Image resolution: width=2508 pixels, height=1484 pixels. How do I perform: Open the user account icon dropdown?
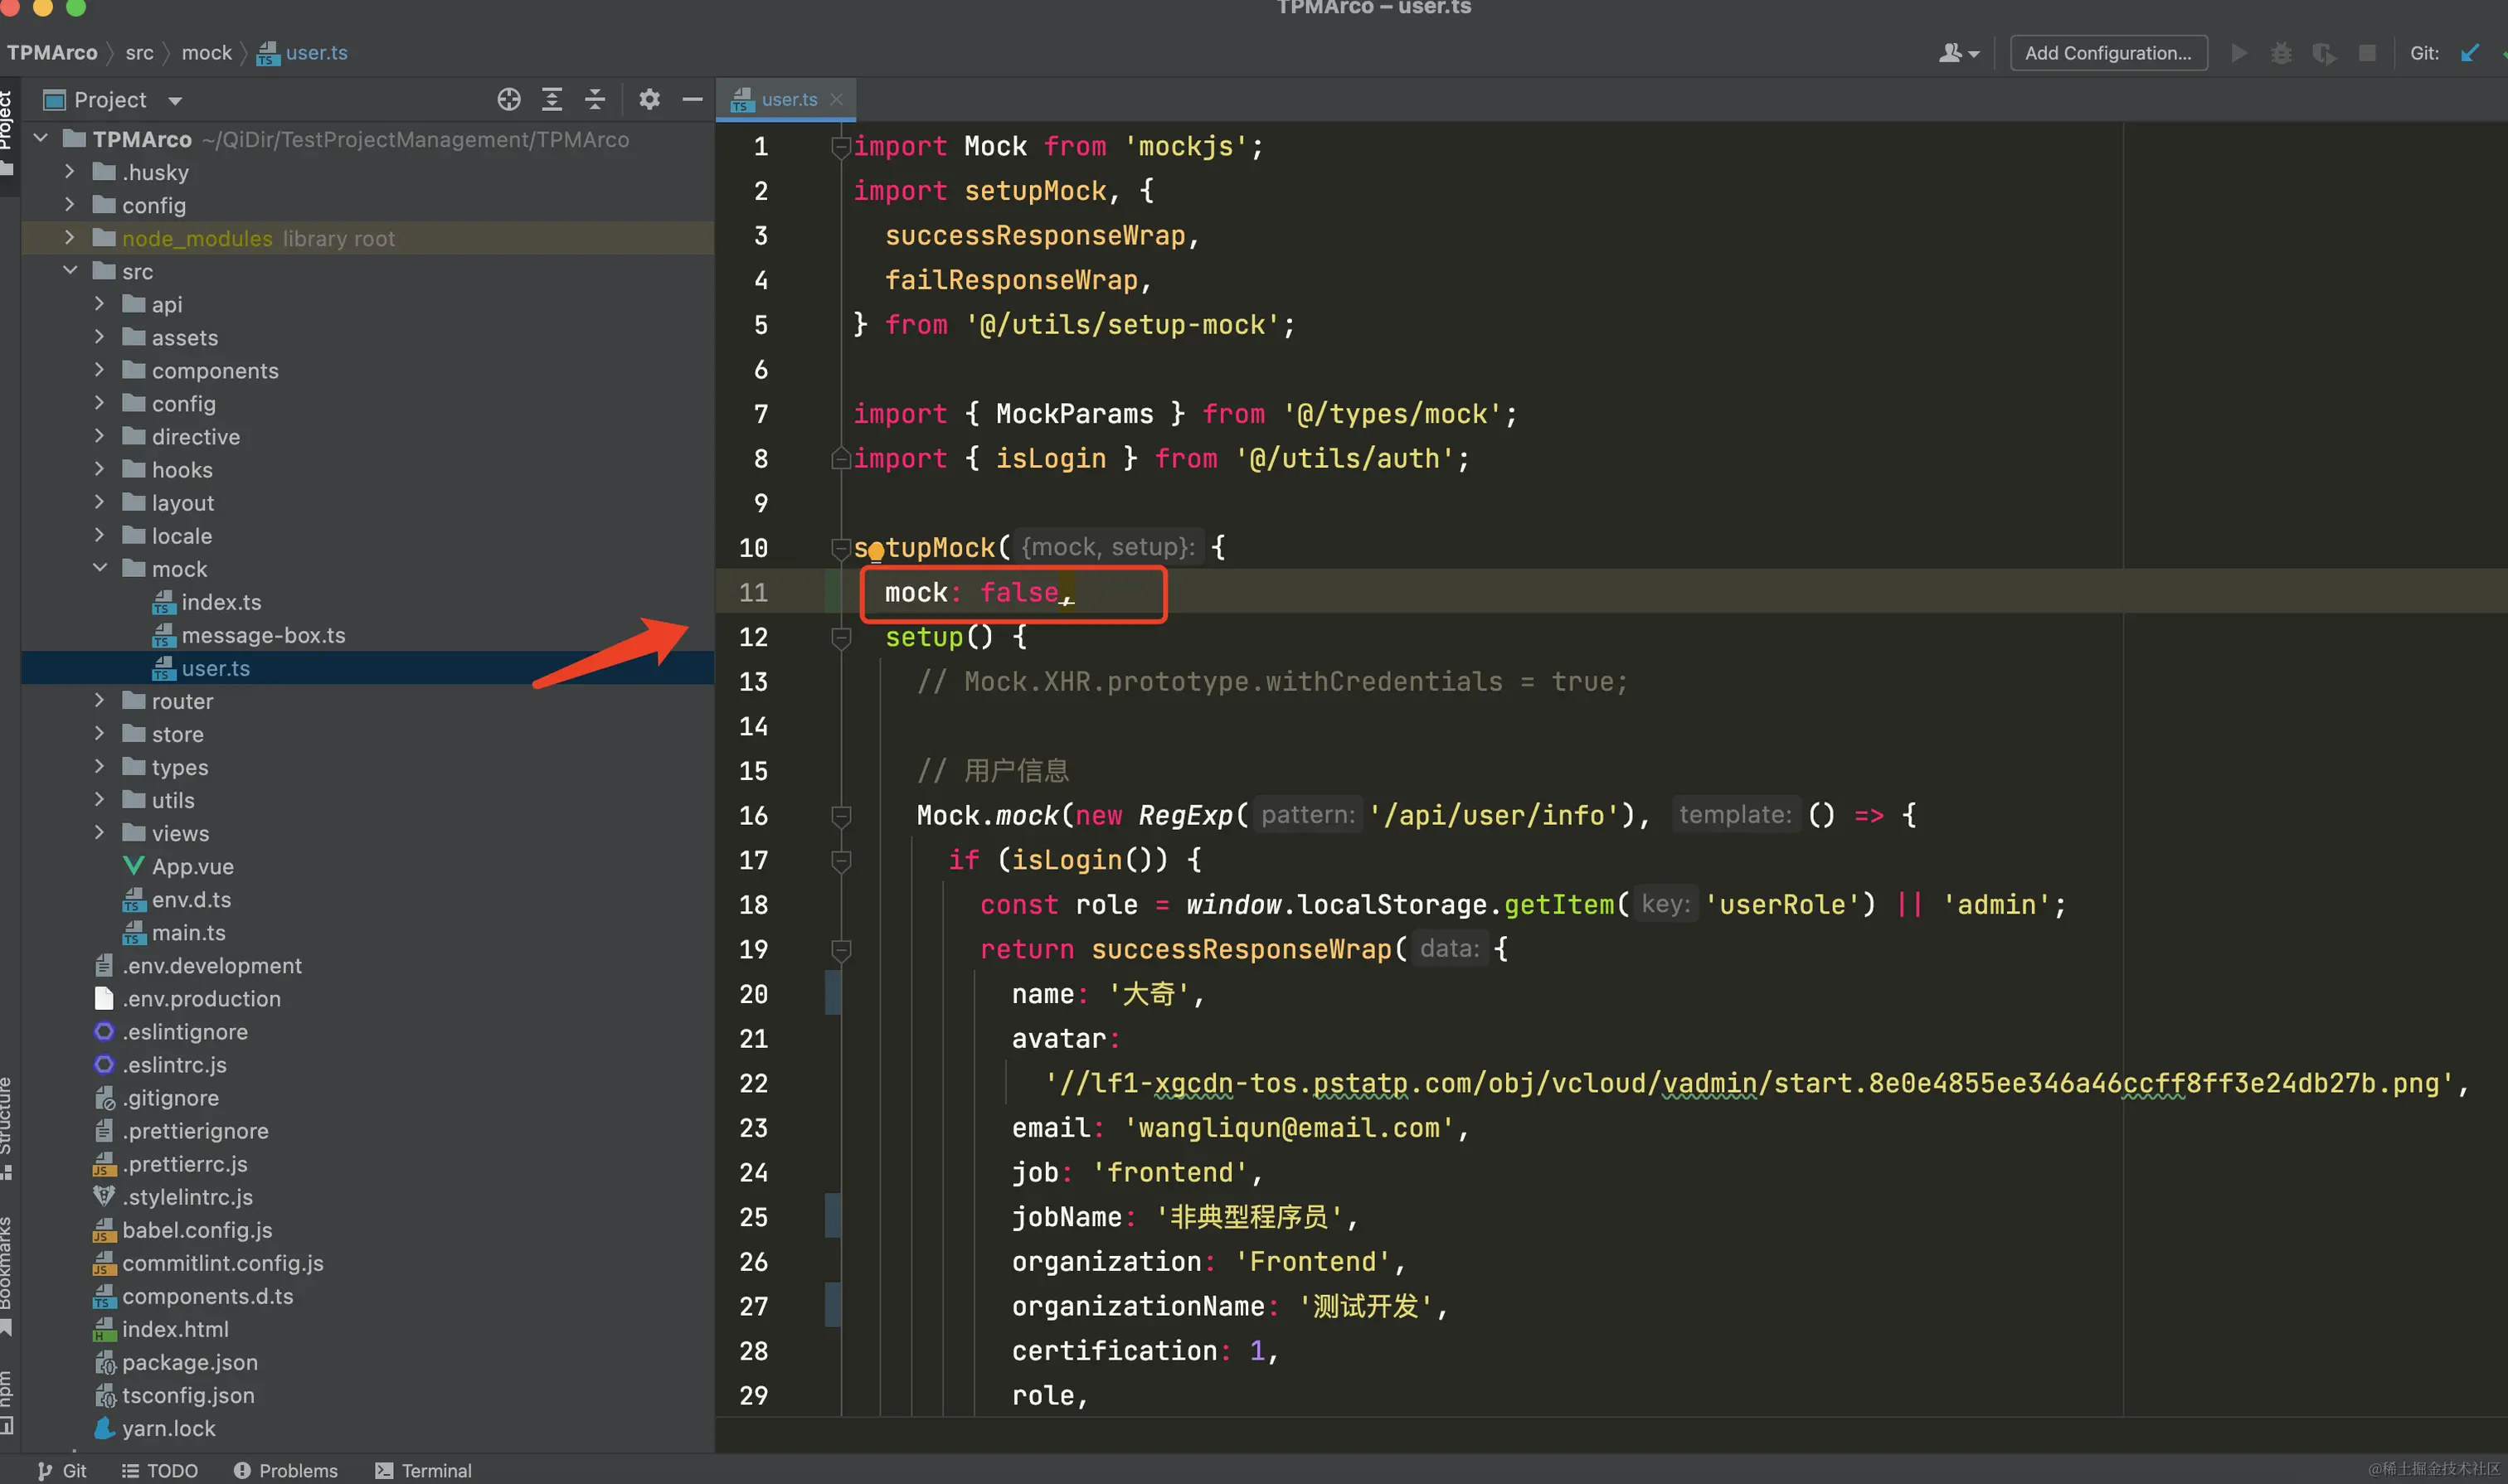click(1958, 53)
